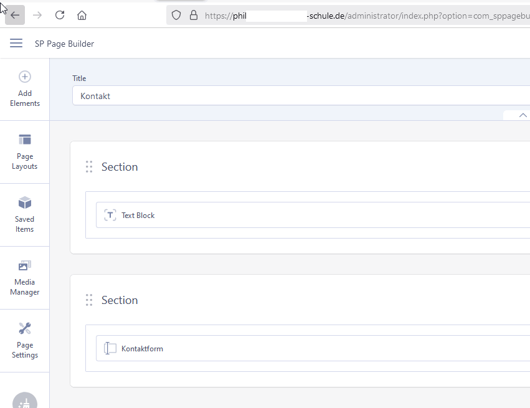Click the Saved Items cube icon
The width and height of the screenshot is (530, 408).
click(25, 202)
